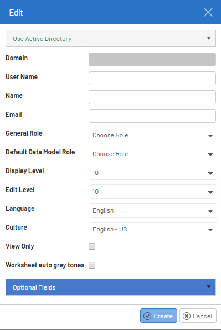Click the Optional Fields triangle icon
The width and height of the screenshot is (221, 330).
209,287
